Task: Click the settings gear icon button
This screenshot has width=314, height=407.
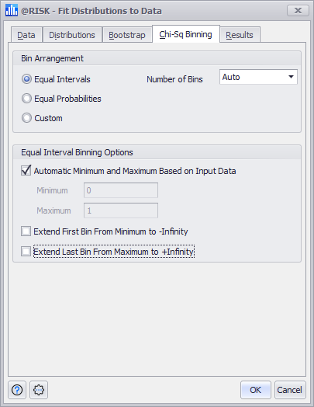Action: coord(39,390)
